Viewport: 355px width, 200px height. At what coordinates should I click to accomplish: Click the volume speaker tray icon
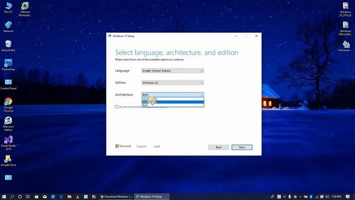click(x=327, y=197)
